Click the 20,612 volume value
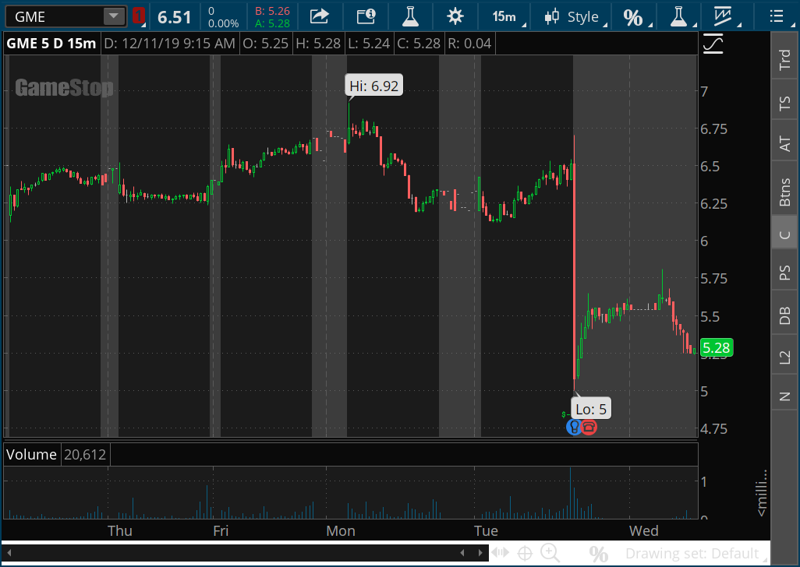The image size is (800, 567). (85, 454)
